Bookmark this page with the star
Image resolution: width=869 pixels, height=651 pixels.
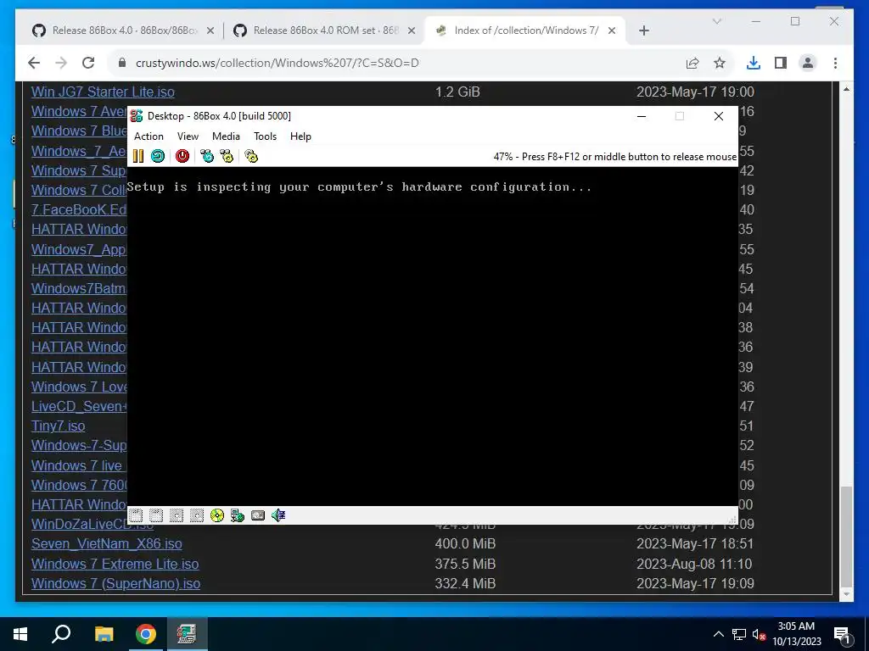tap(720, 63)
